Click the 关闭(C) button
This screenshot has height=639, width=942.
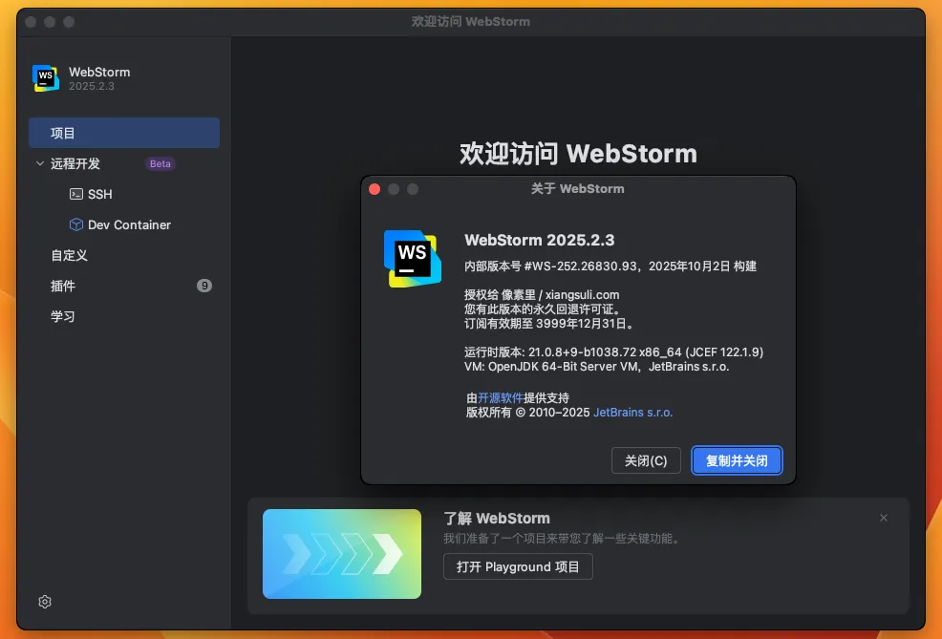[646, 460]
